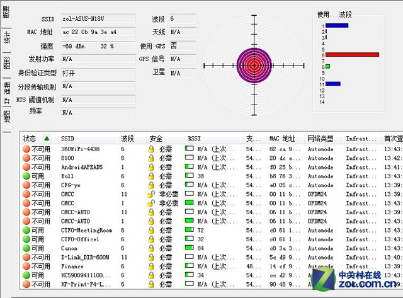Click the green sort arrow beside 状态
This screenshot has width=403, height=298.
(47, 139)
